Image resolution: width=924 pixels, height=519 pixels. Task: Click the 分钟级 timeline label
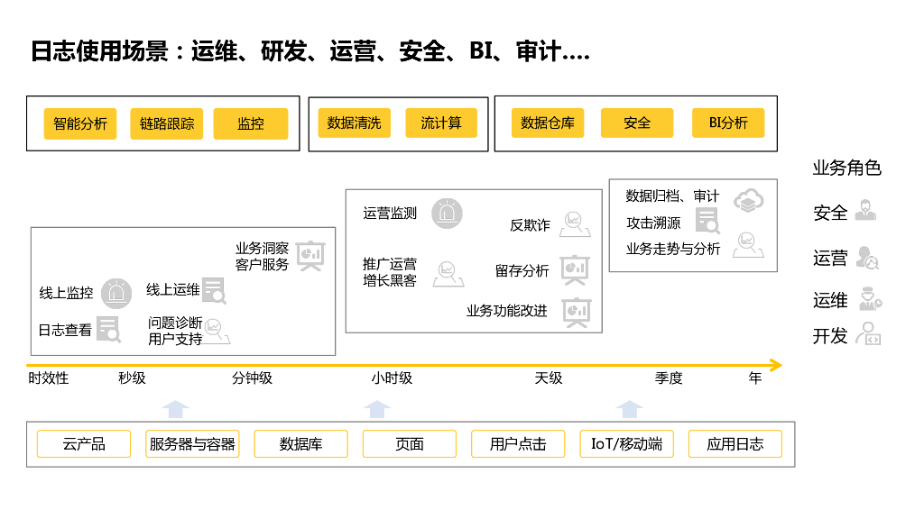click(253, 378)
